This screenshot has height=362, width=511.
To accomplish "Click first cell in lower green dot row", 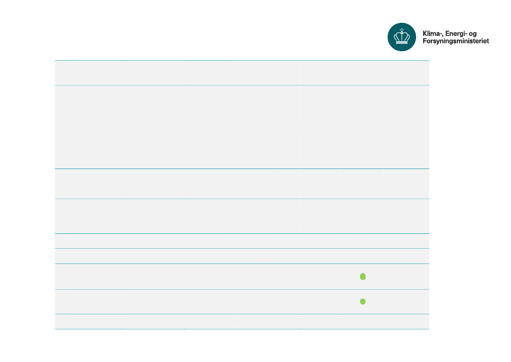I will (63, 302).
